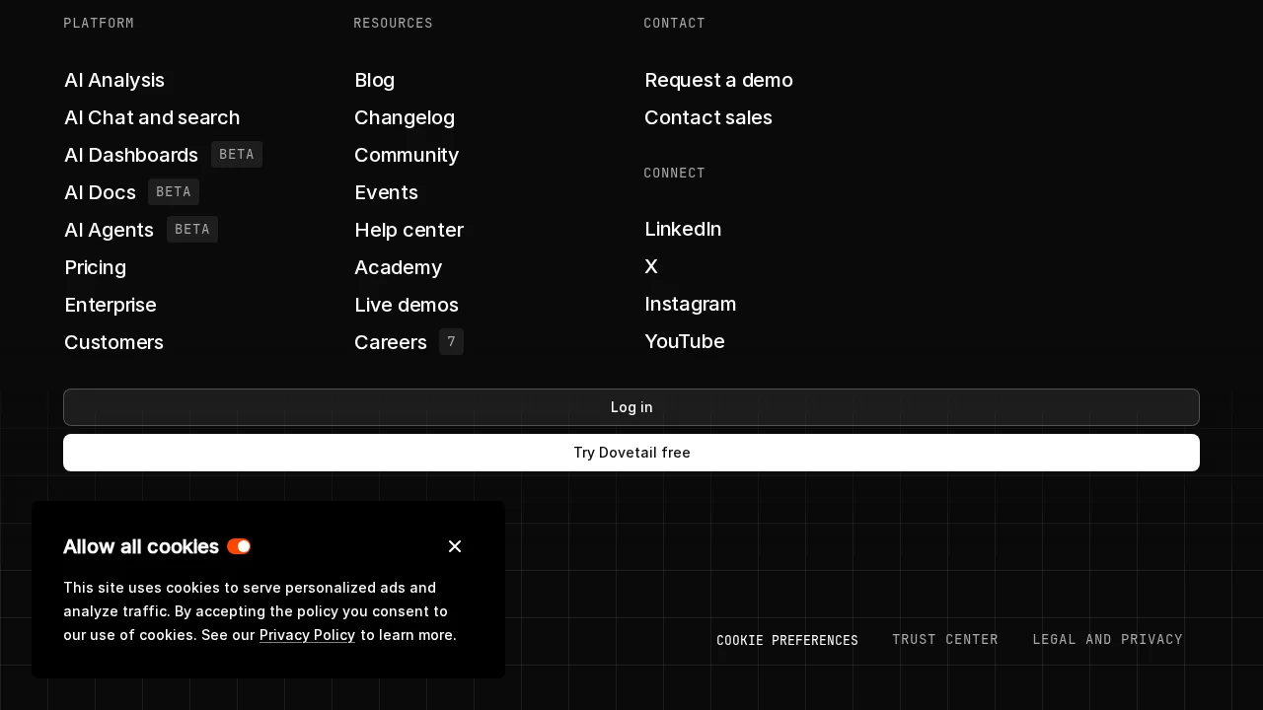Open Cookie Preferences at the bottom

coord(787,640)
